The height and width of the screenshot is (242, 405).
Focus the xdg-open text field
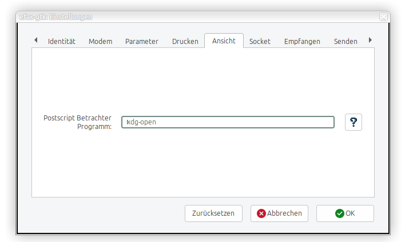point(228,122)
